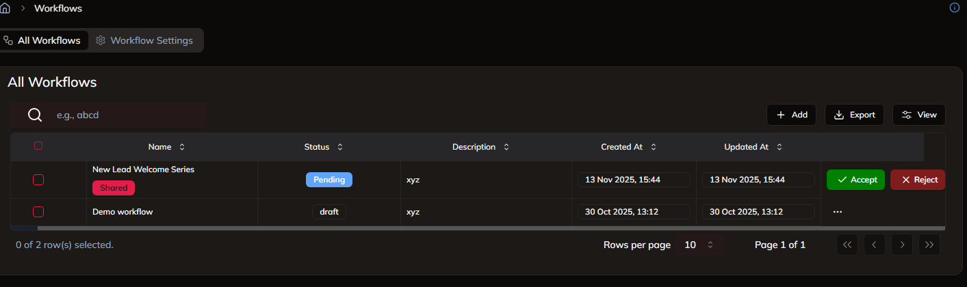The height and width of the screenshot is (287, 967).
Task: Open the info icon at top right
Action: (x=955, y=8)
